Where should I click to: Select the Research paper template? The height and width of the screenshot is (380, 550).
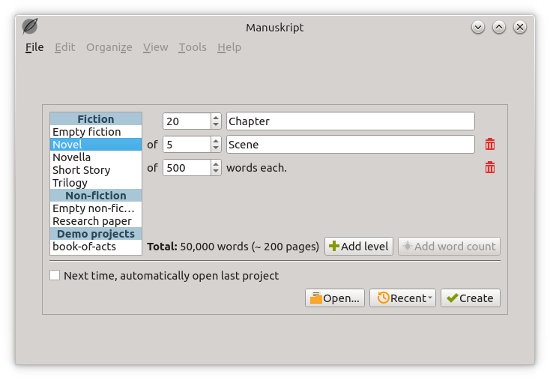[96, 220]
